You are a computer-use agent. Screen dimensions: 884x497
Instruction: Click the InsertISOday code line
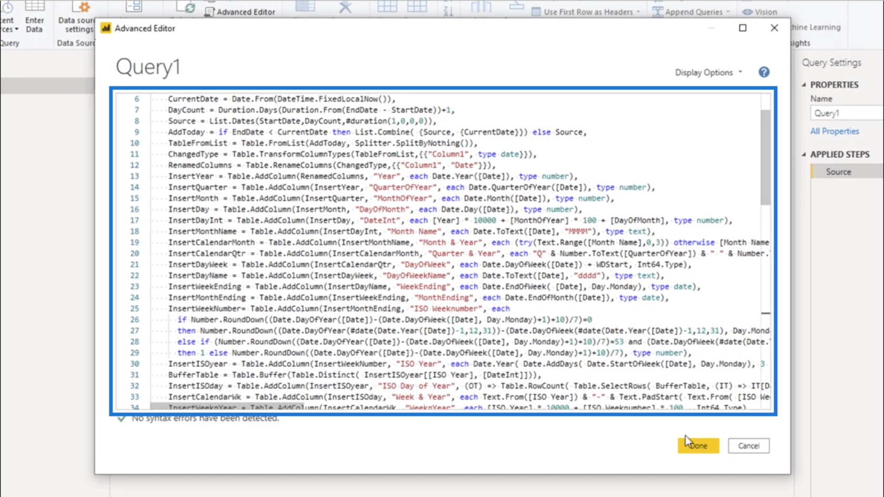(x=468, y=386)
